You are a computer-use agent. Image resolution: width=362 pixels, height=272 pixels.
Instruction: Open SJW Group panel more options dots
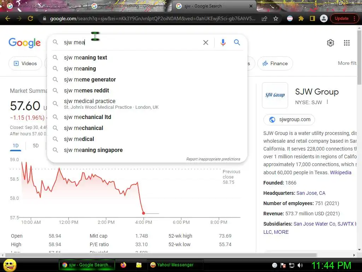pyautogui.click(x=327, y=102)
